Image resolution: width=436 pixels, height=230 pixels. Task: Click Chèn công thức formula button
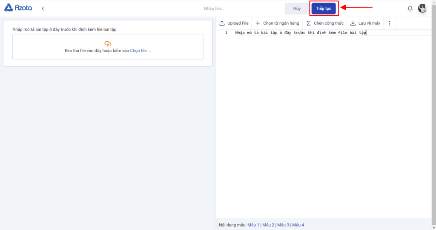coord(325,23)
